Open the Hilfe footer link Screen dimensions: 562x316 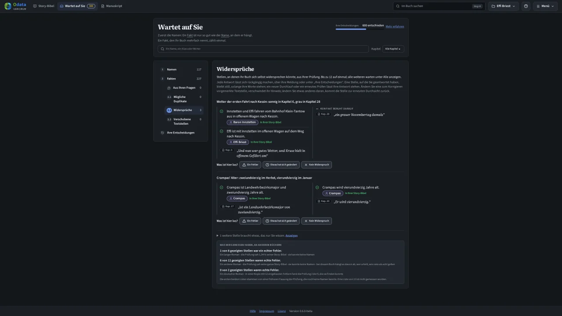point(253,311)
